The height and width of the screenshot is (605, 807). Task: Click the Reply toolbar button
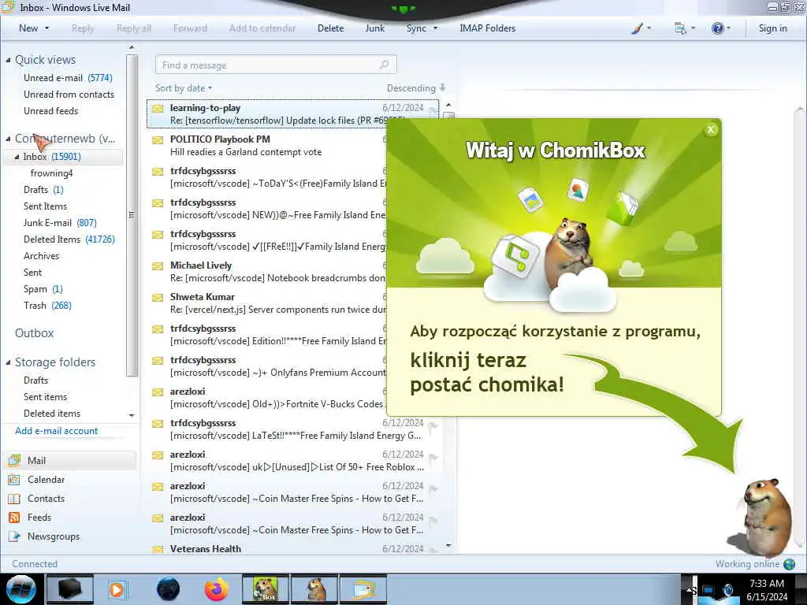pyautogui.click(x=83, y=28)
